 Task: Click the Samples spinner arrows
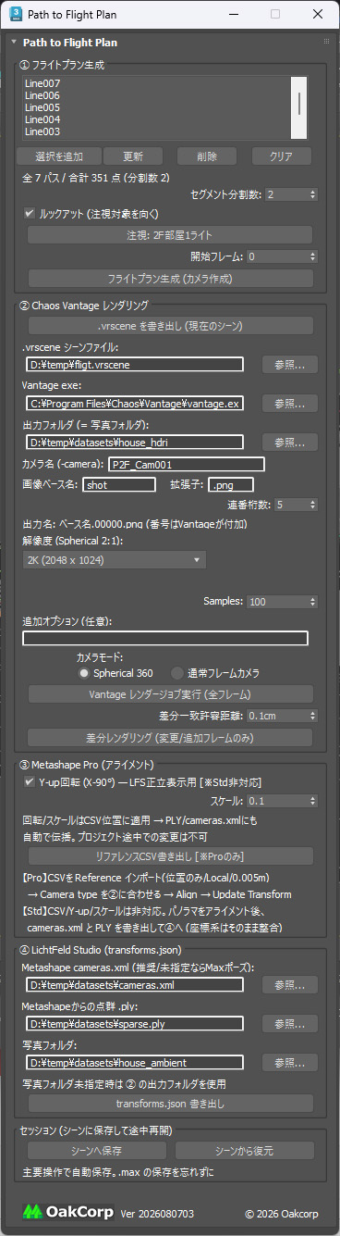click(312, 602)
